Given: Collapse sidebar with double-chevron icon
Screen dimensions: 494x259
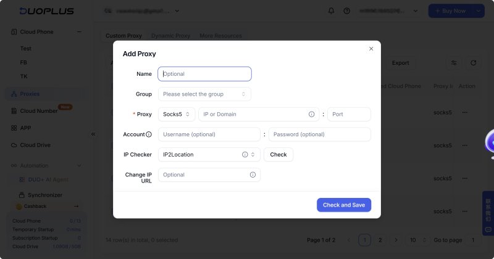Looking at the screenshot, I should (x=93, y=134).
